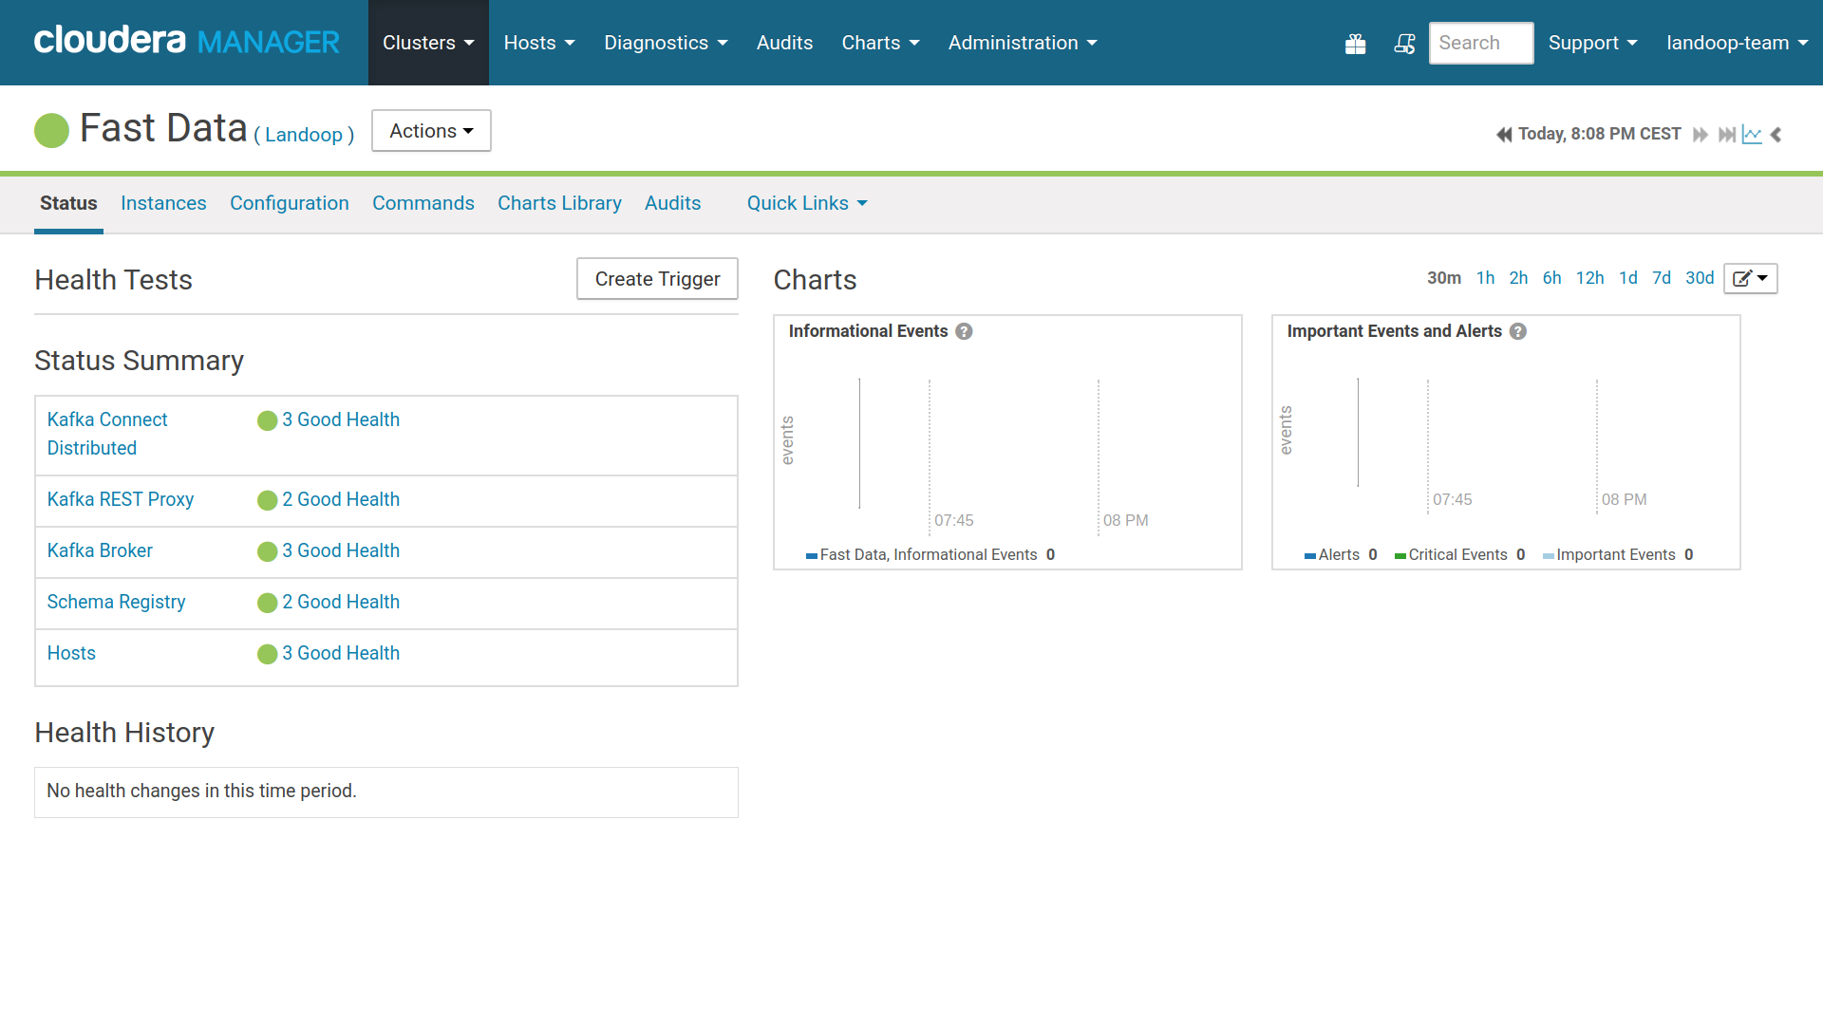
Task: Click the Alerts blue legend swatch
Action: tap(1309, 556)
